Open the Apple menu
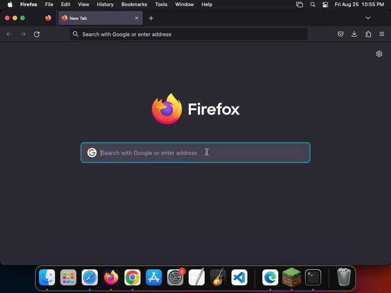Image resolution: width=391 pixels, height=293 pixels. (10, 4)
